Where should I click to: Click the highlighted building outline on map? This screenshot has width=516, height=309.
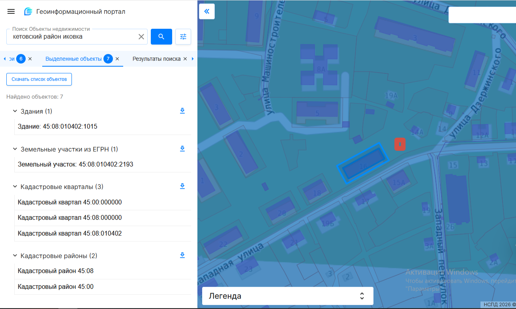pos(363,163)
